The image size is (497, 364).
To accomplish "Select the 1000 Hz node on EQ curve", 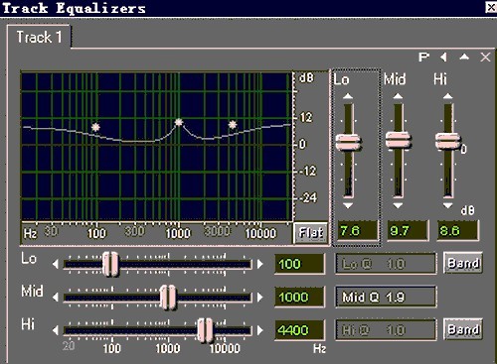I will [179, 122].
